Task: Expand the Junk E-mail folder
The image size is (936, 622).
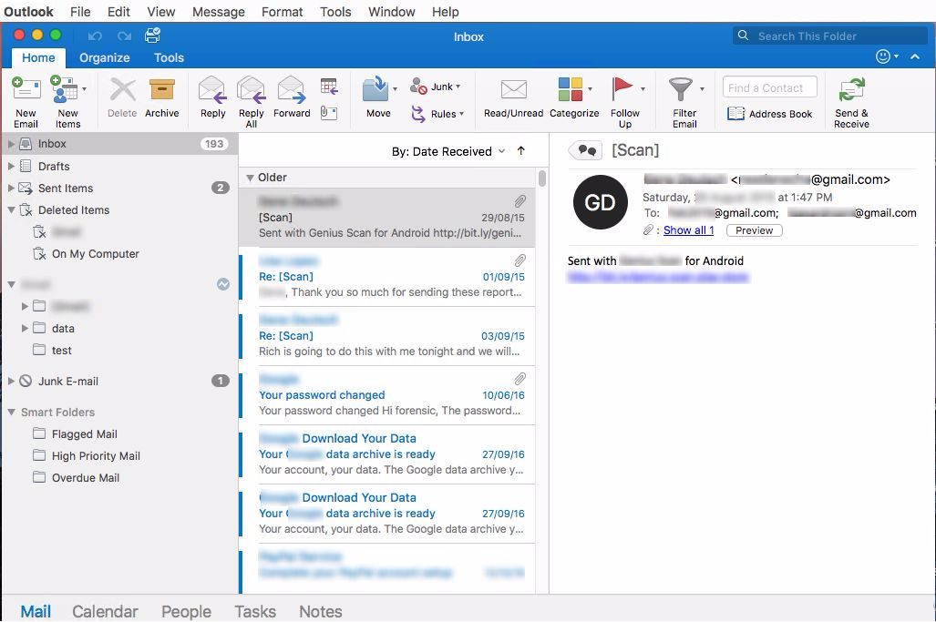Action: [11, 381]
